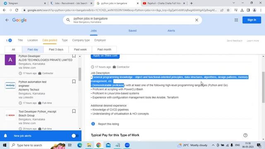The image size is (265, 149).
Task: Switch to the Alerts tab
Action: click(x=171, y=31)
